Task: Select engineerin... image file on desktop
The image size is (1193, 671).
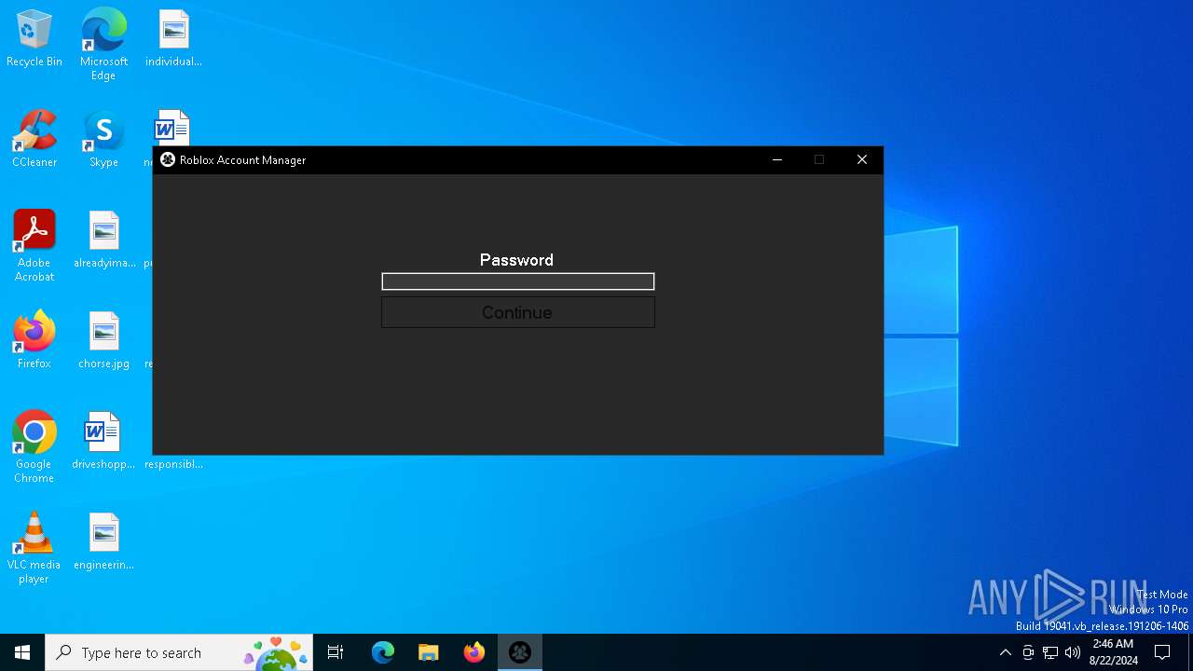Action: [103, 542]
